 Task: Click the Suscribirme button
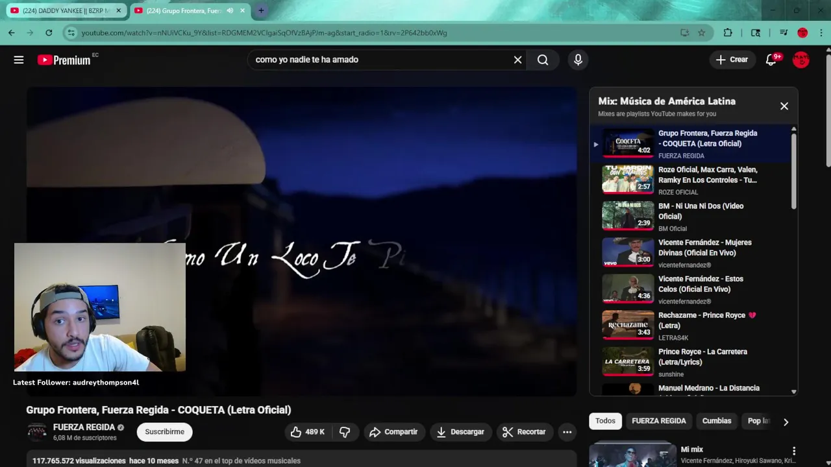pyautogui.click(x=164, y=432)
